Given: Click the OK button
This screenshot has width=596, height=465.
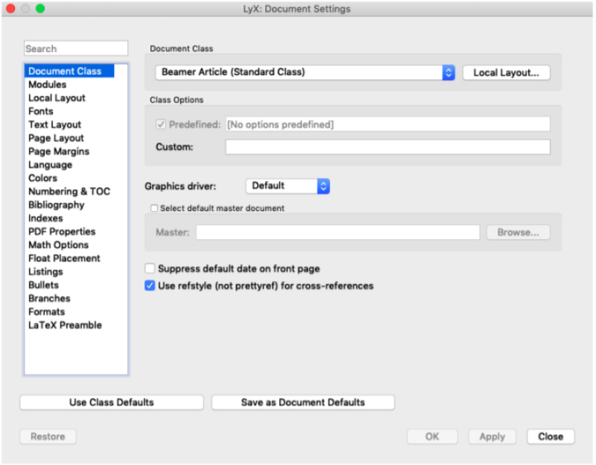Looking at the screenshot, I should (x=432, y=437).
